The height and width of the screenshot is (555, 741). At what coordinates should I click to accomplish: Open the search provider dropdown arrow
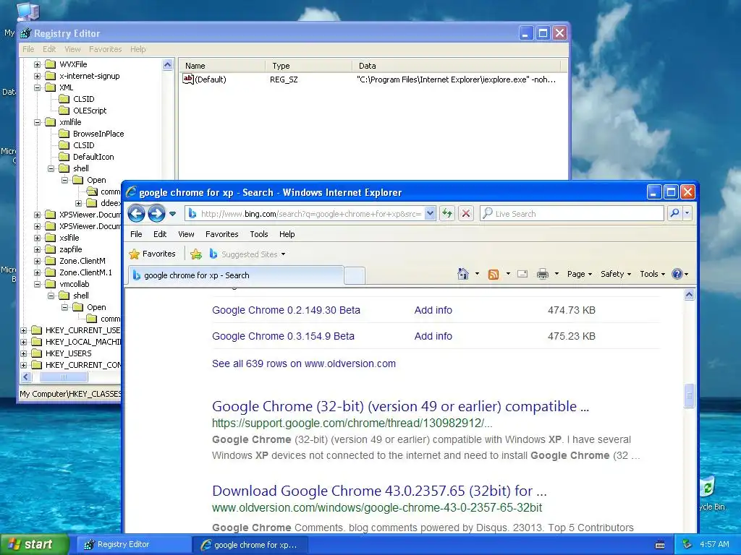coord(687,213)
